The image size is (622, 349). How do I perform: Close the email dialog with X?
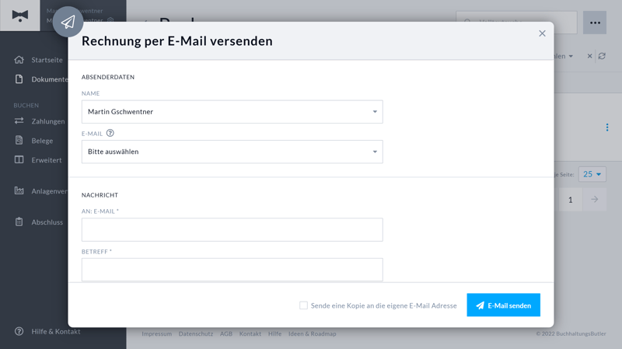pyautogui.click(x=542, y=33)
